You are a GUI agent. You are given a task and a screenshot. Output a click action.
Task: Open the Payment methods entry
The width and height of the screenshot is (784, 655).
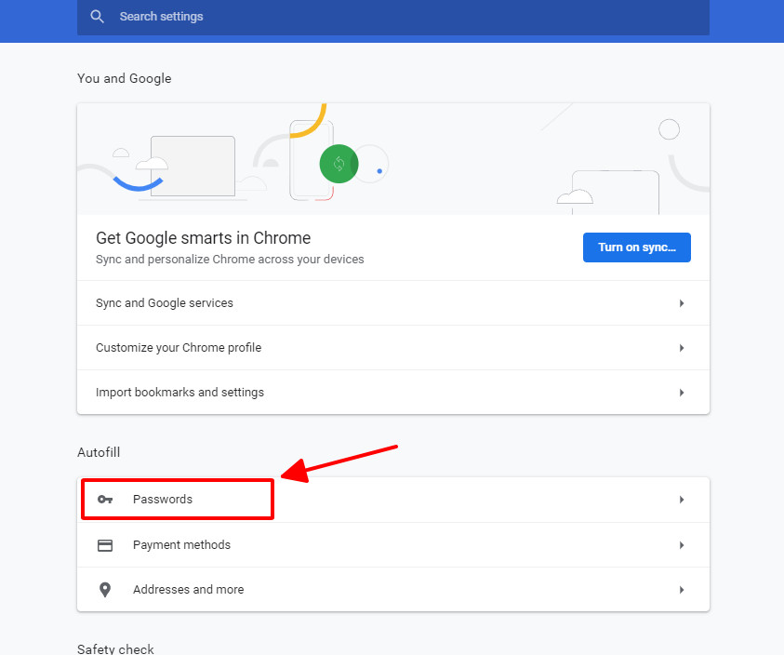click(x=393, y=545)
